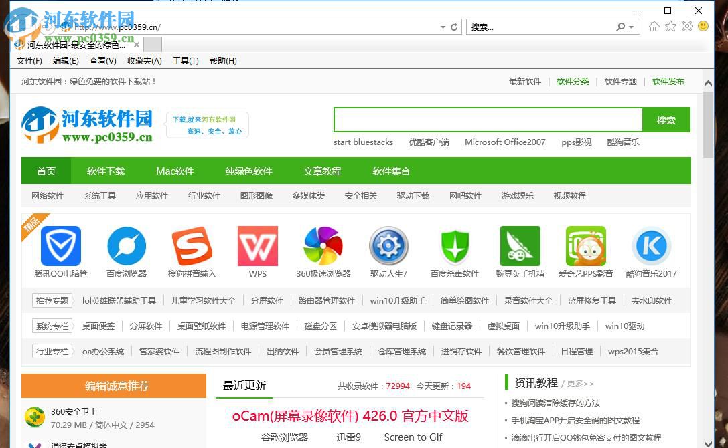Click the 酷狗音乐2017 icon
Image resolution: width=728 pixels, height=448 pixels.
click(x=651, y=246)
